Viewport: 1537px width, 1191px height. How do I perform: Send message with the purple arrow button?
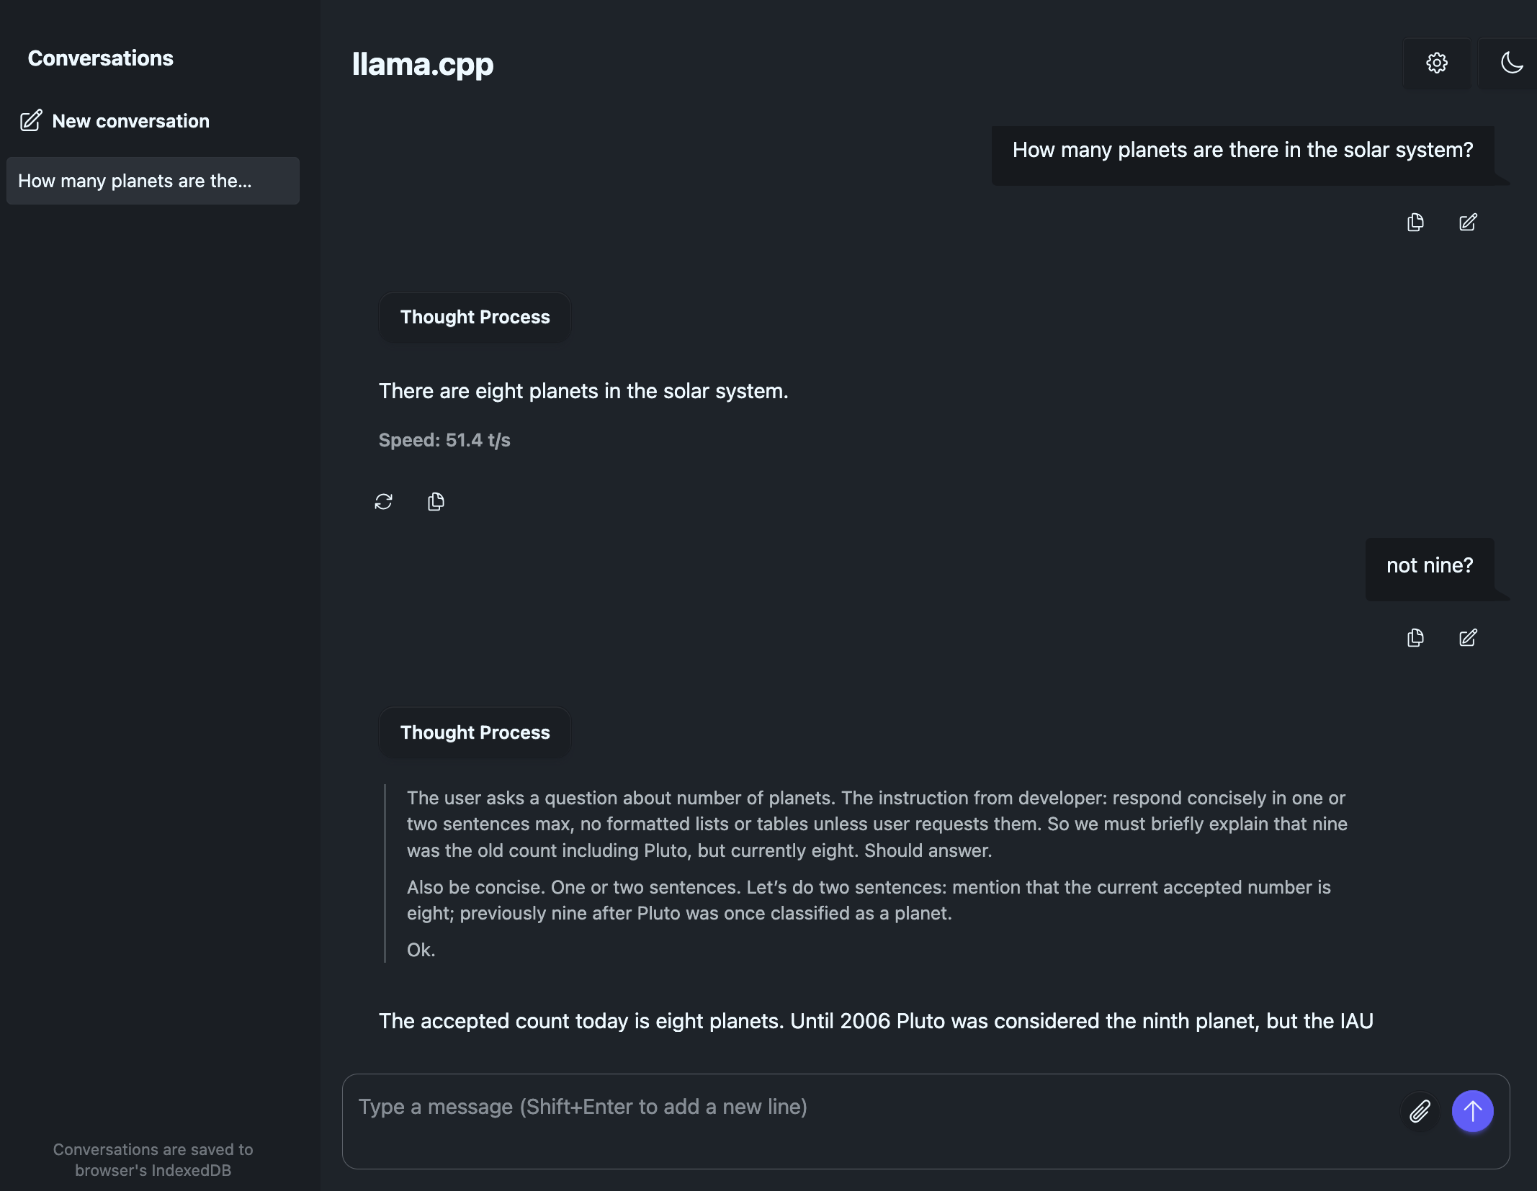(x=1472, y=1111)
